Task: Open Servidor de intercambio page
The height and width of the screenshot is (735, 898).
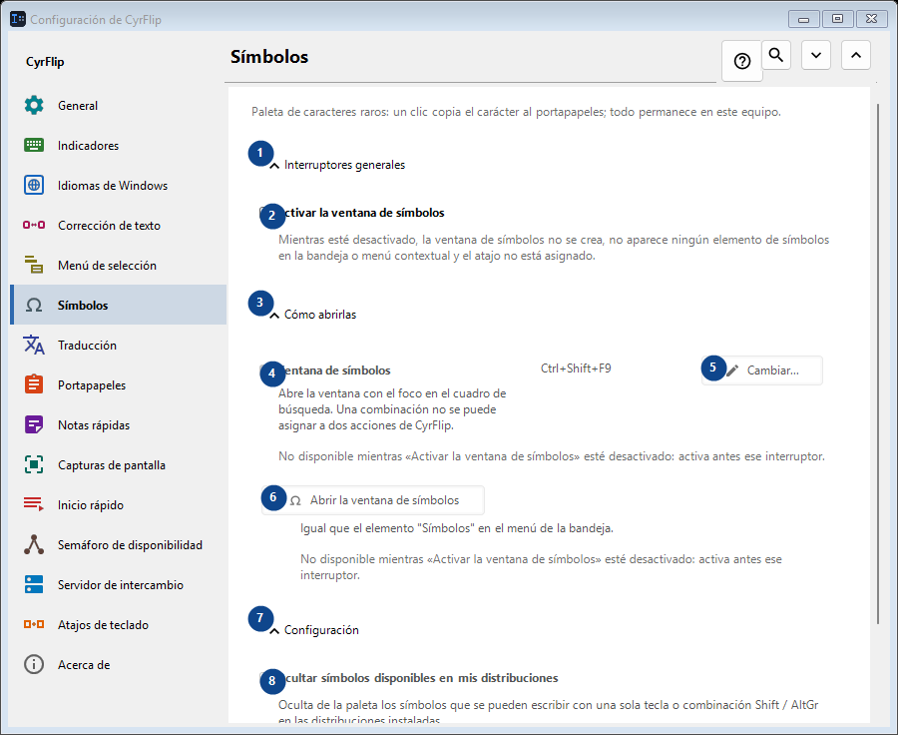Action: (x=119, y=584)
